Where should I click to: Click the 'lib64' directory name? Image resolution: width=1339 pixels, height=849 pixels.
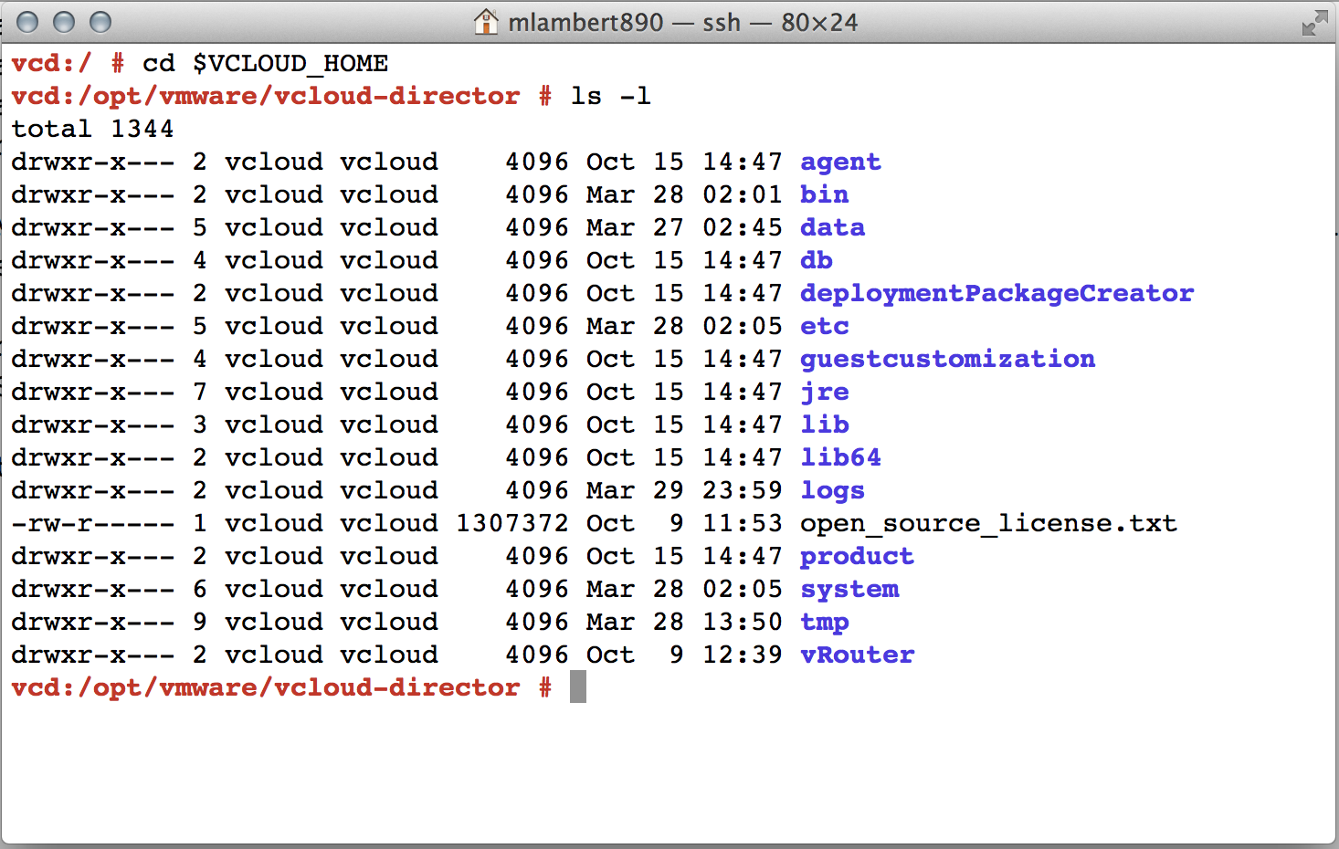point(840,457)
